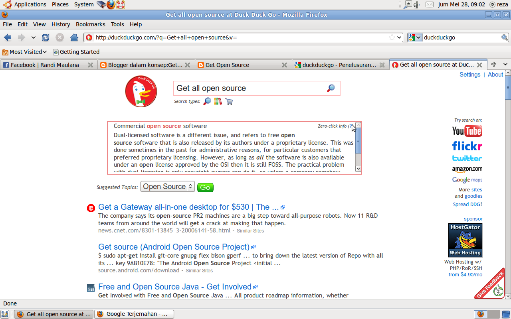This screenshot has width=511, height=319.
Task: Open the recent pages history dropdown arrow
Action: click(34, 37)
